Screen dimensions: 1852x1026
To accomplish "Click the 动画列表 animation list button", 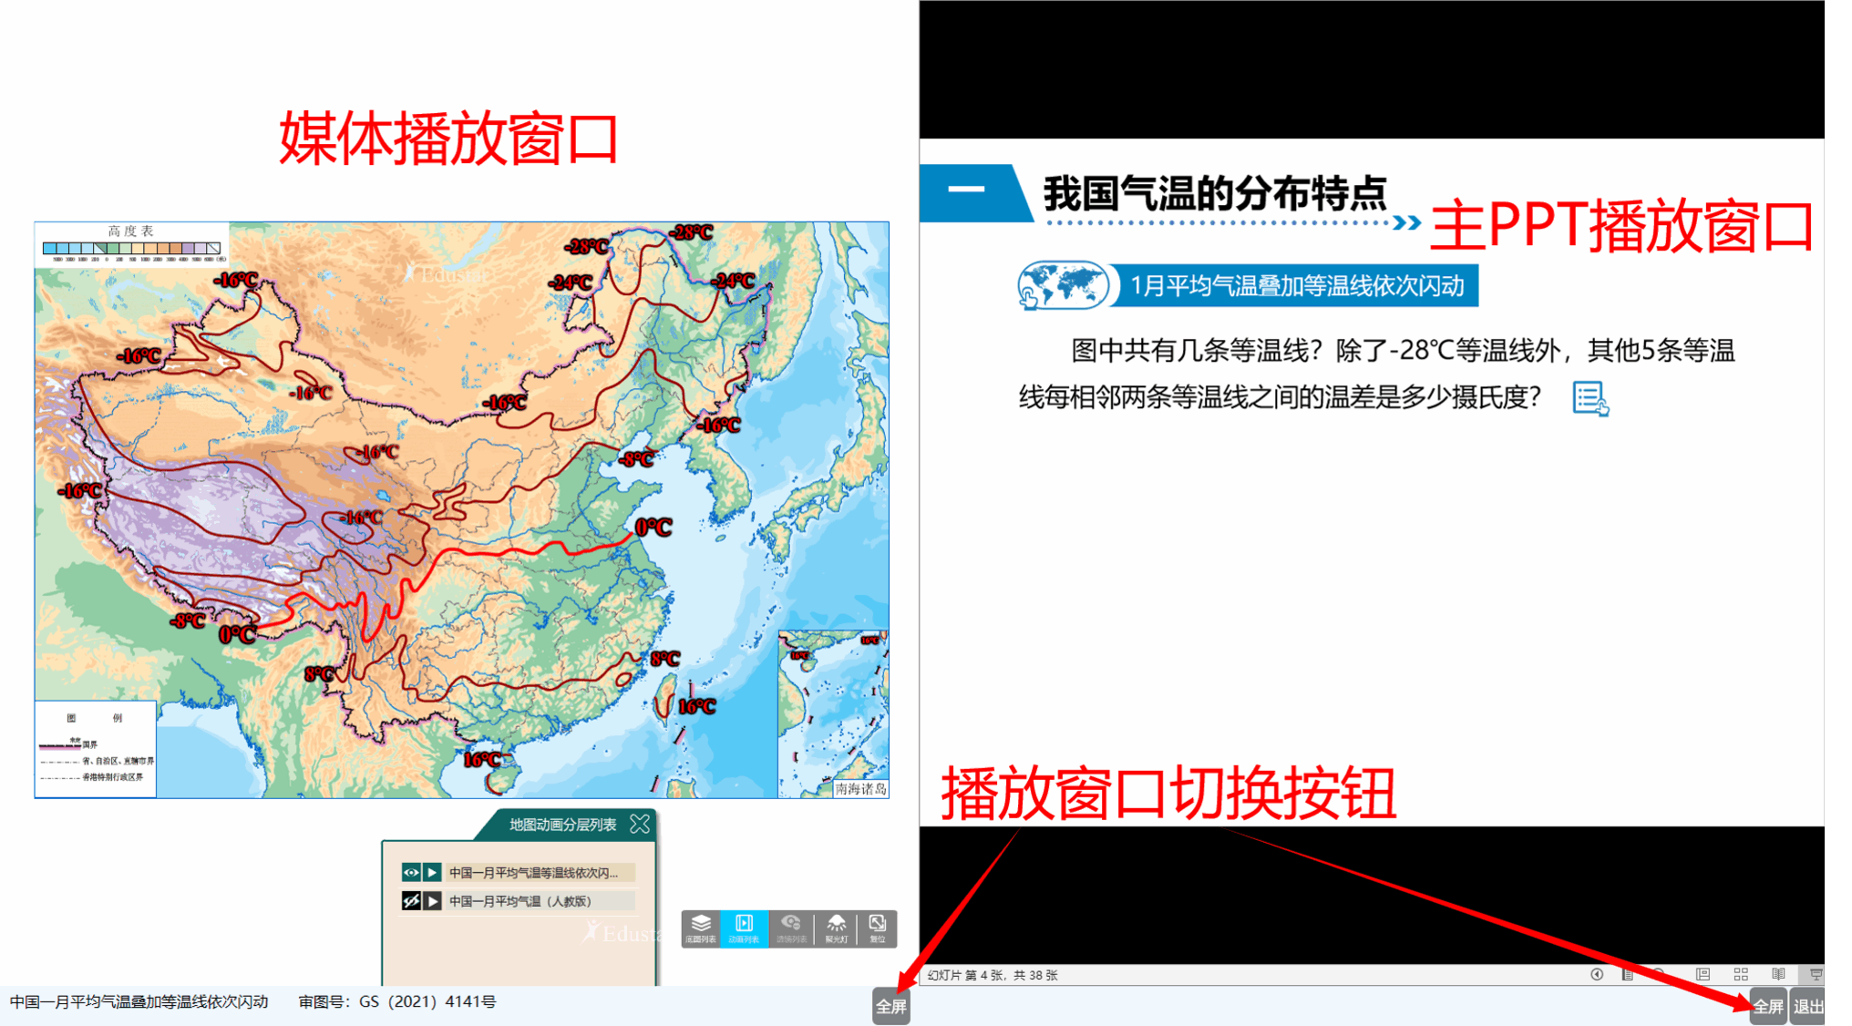I will coord(744,929).
